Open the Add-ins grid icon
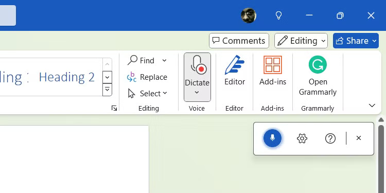This screenshot has height=193, width=386. (x=272, y=65)
